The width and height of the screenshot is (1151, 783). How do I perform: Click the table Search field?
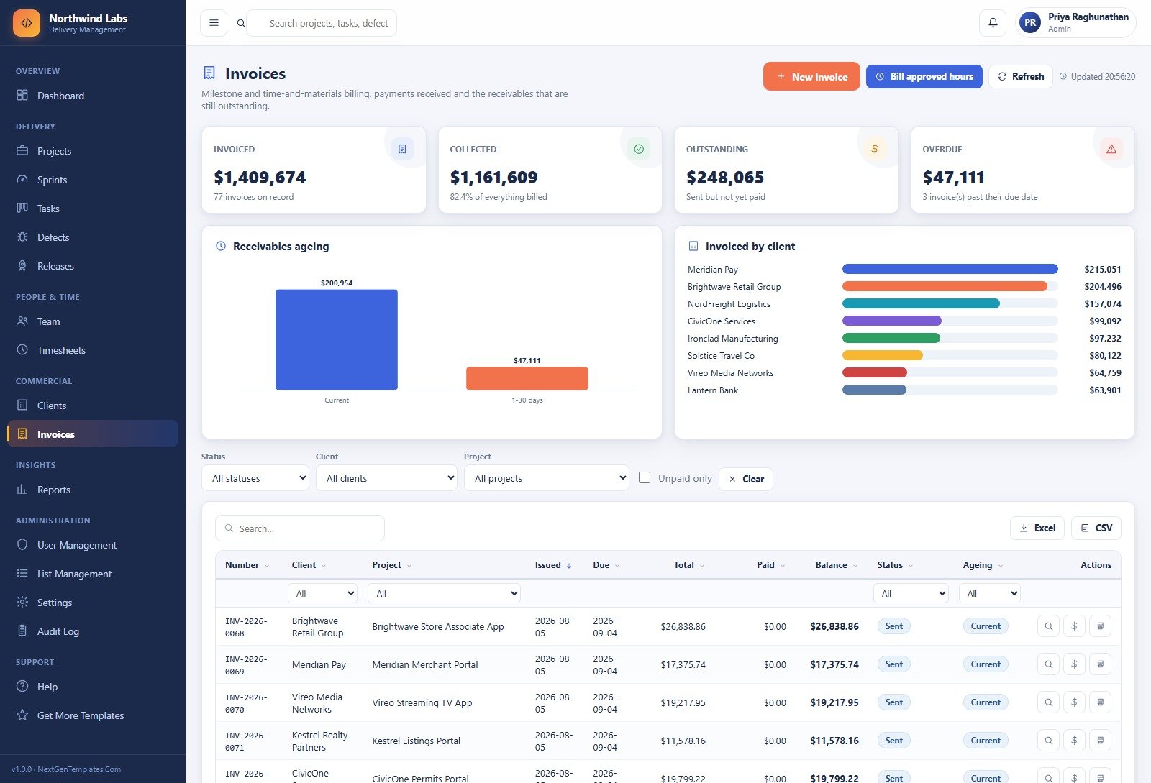tap(300, 528)
